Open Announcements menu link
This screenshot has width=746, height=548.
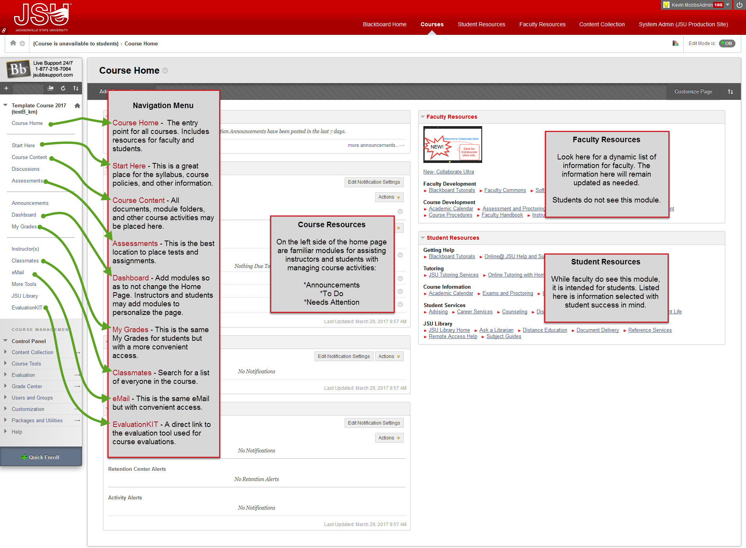point(30,203)
